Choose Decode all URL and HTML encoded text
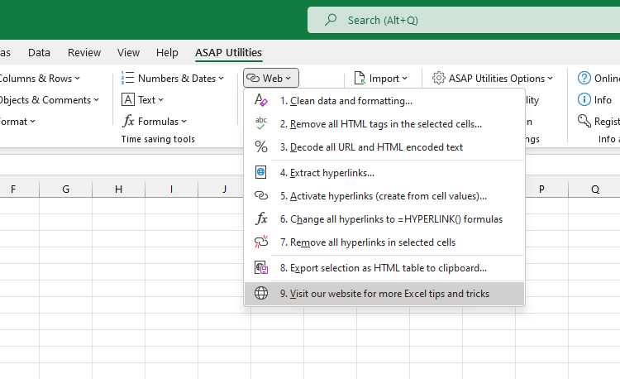The image size is (620, 379). 372,147
